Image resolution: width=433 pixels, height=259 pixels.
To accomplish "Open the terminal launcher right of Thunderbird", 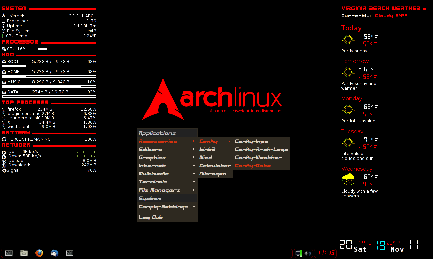I will point(70,253).
